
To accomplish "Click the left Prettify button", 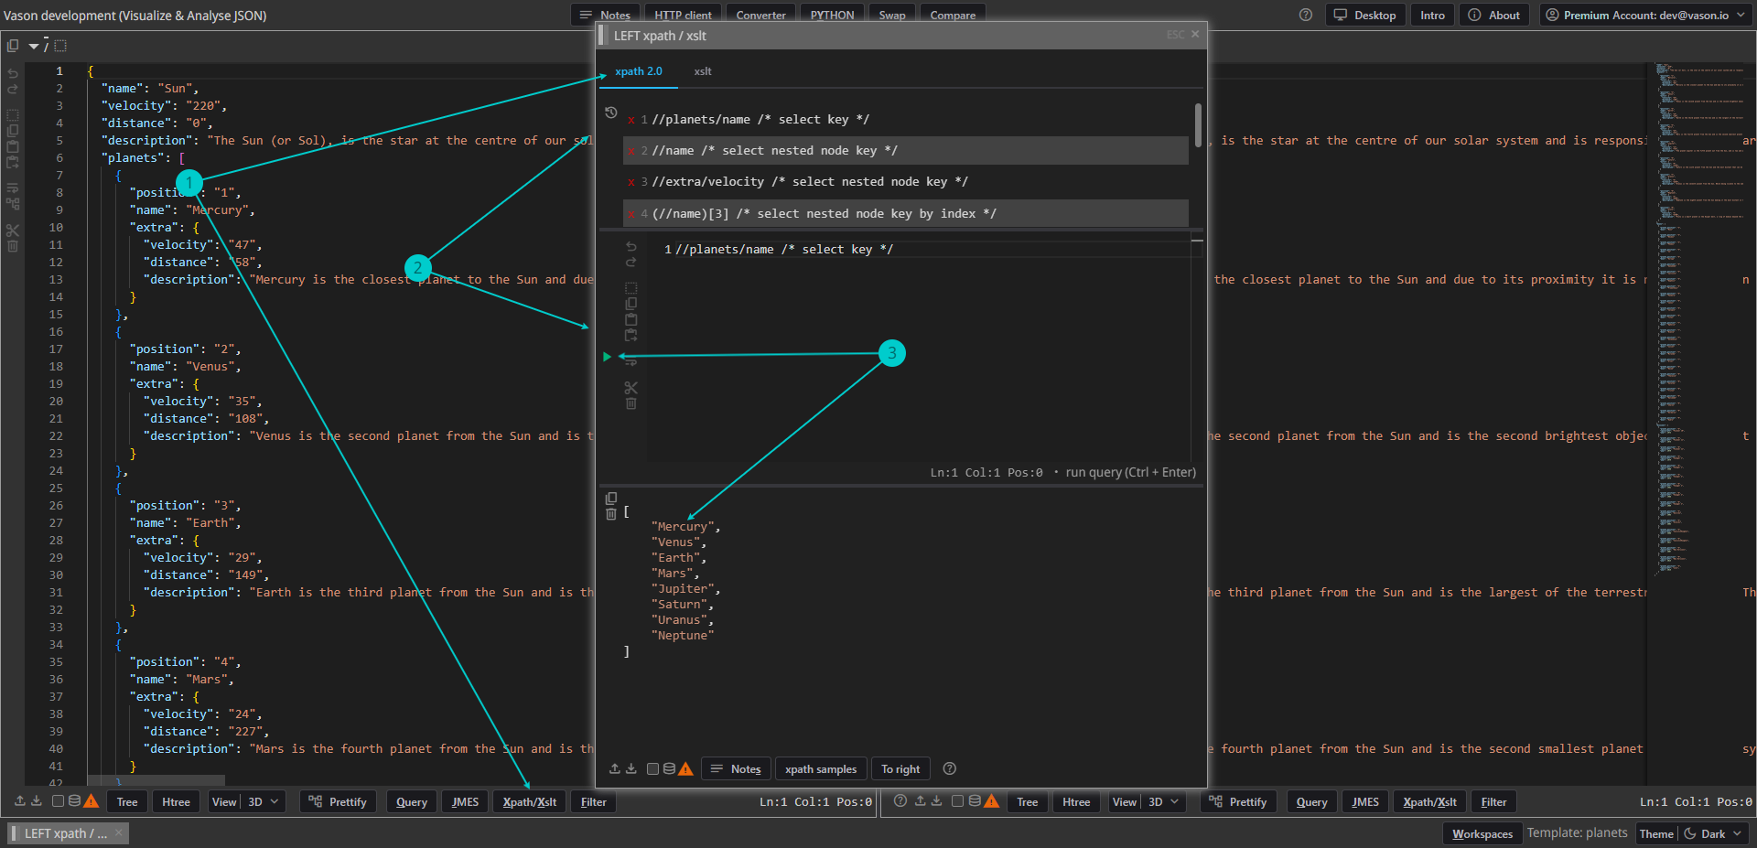I will 338,802.
